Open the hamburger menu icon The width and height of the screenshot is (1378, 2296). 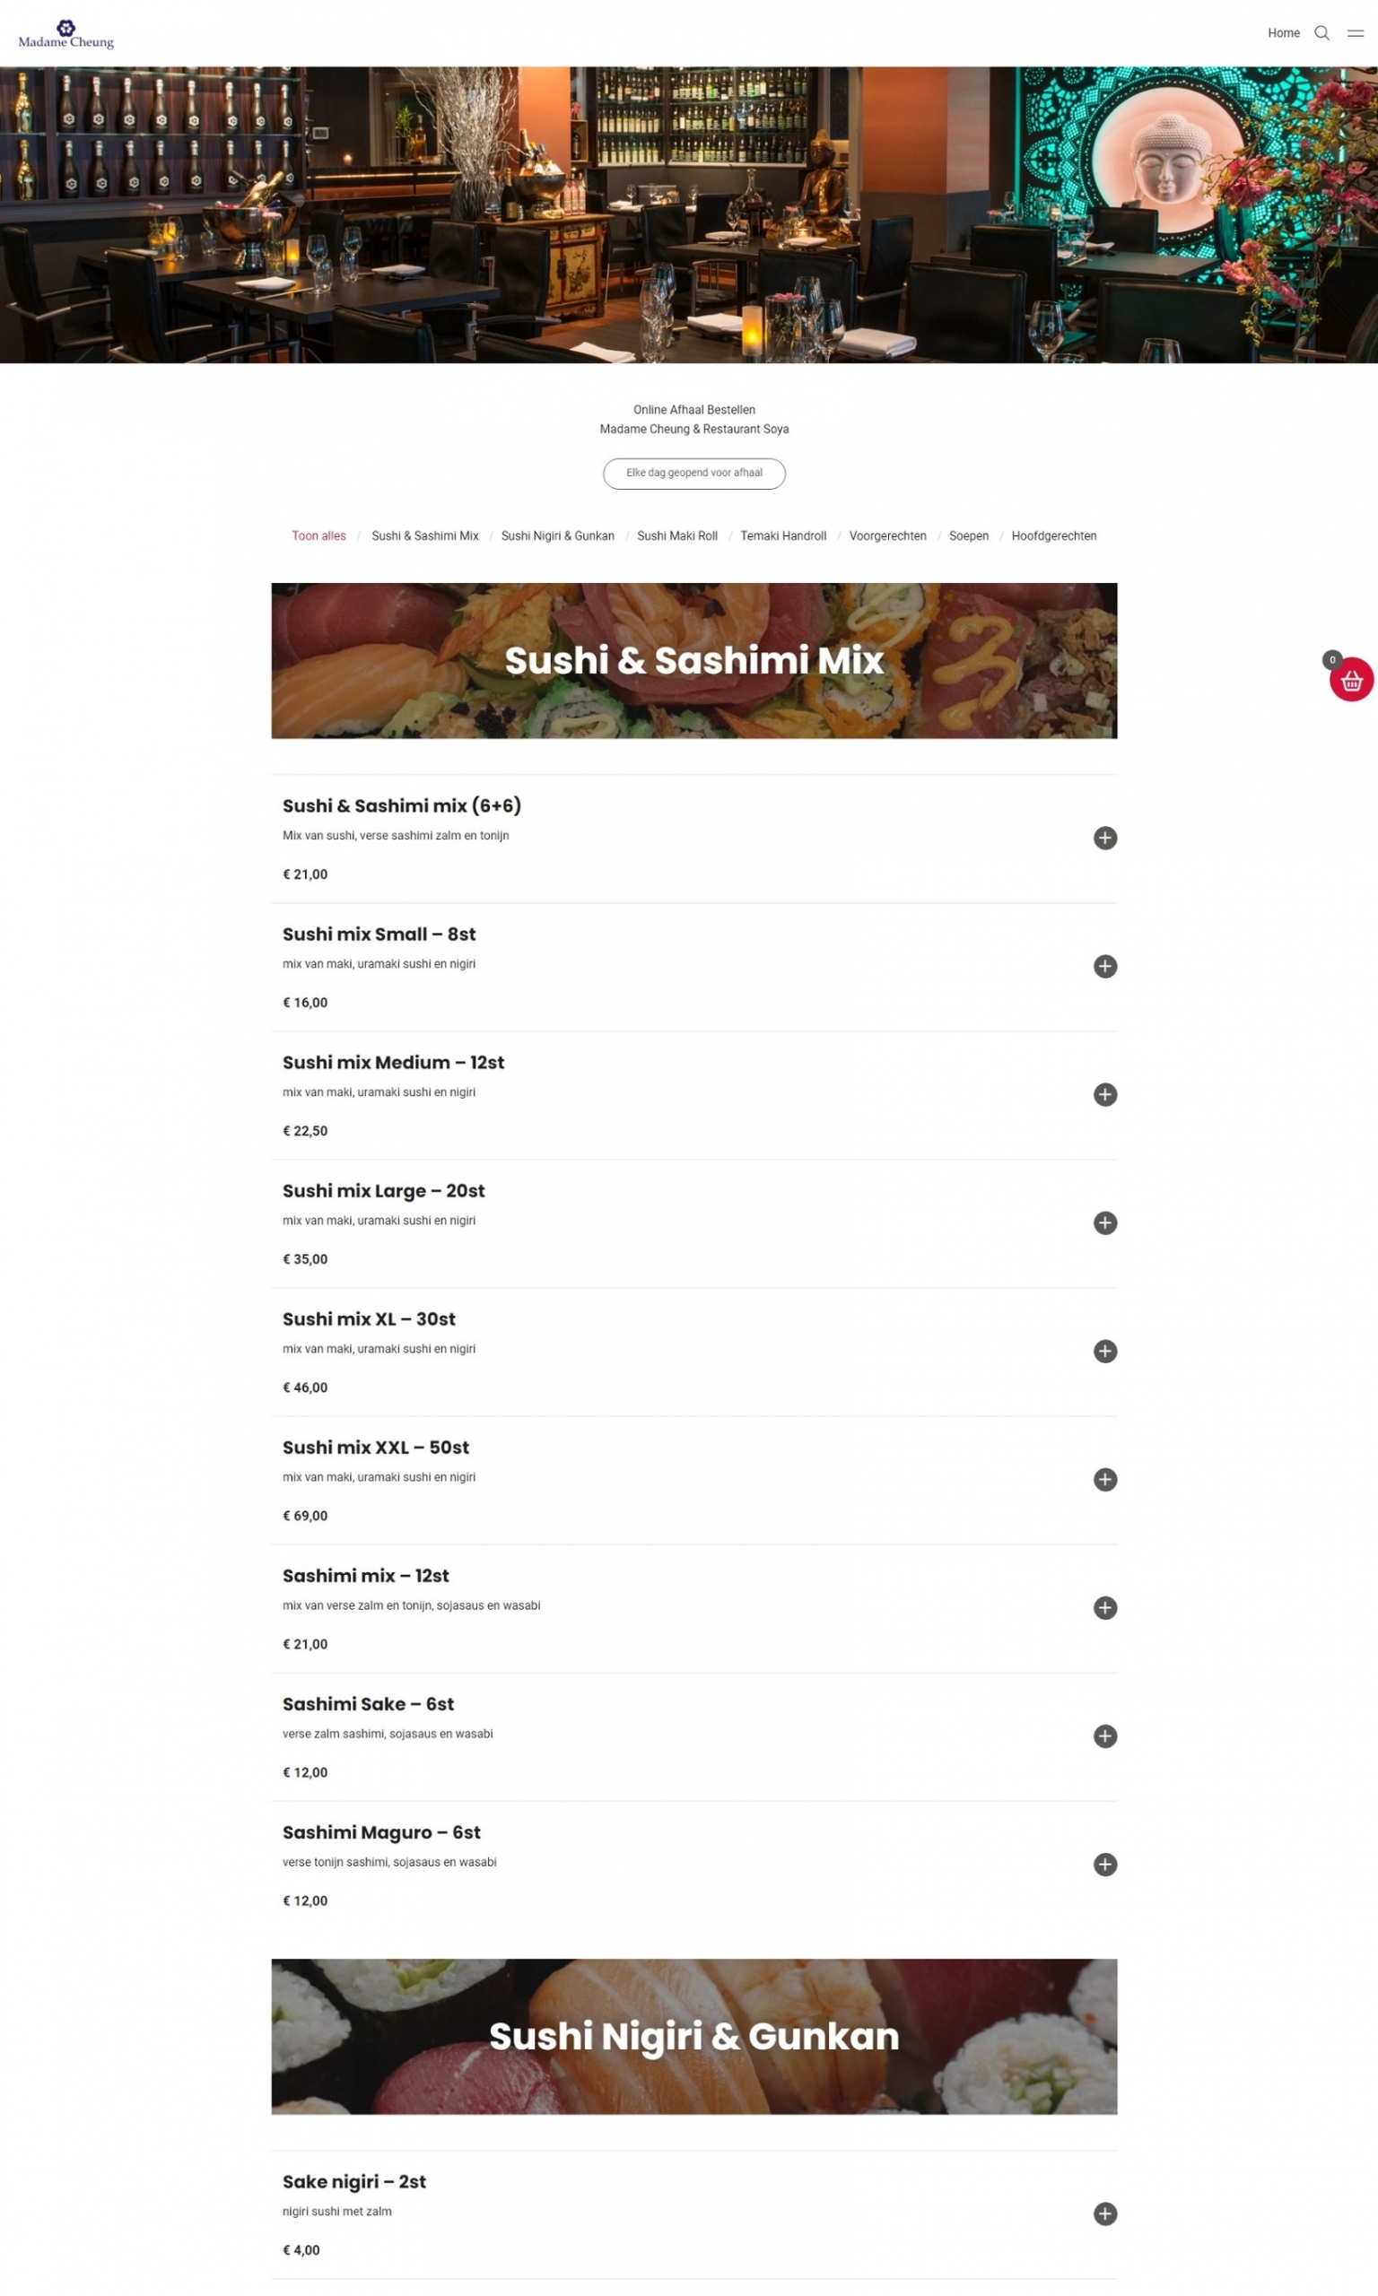1355,33
